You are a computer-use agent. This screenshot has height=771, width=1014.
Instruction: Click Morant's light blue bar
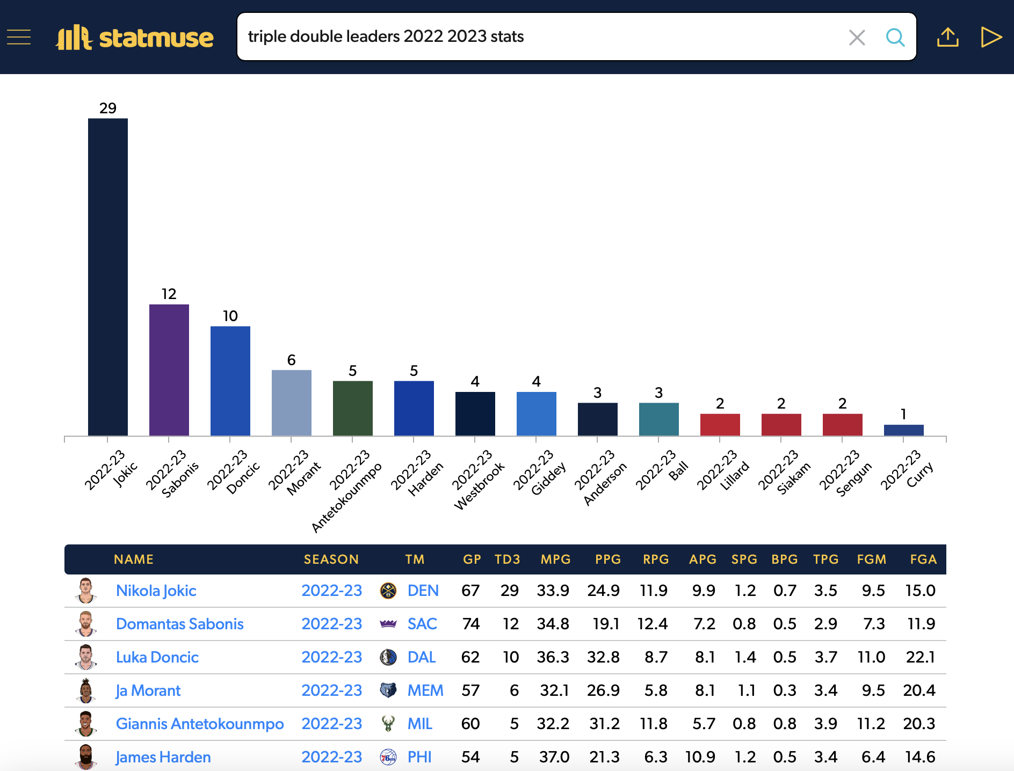point(292,403)
